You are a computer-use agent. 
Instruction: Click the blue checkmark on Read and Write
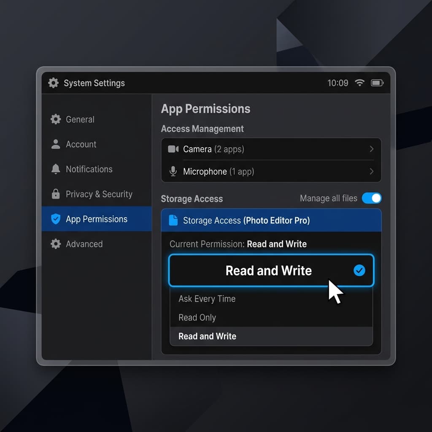point(359,270)
